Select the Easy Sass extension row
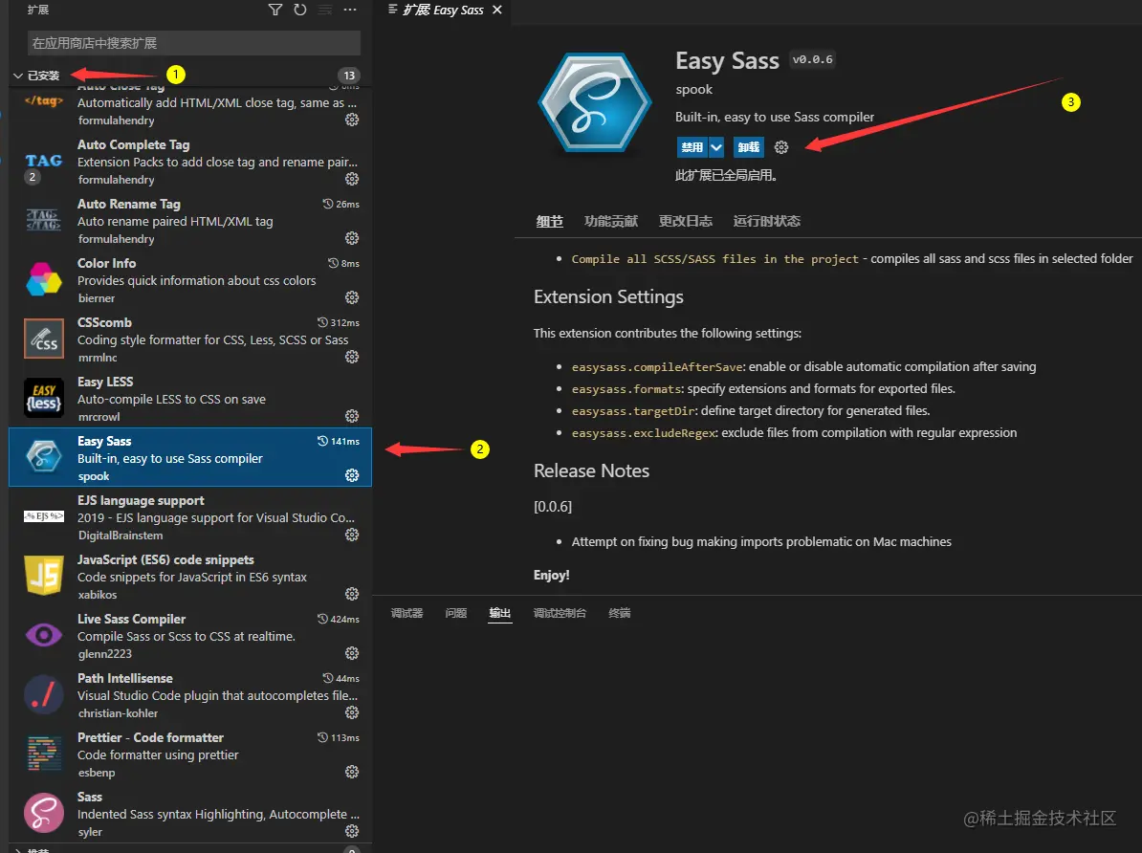 pyautogui.click(x=190, y=457)
